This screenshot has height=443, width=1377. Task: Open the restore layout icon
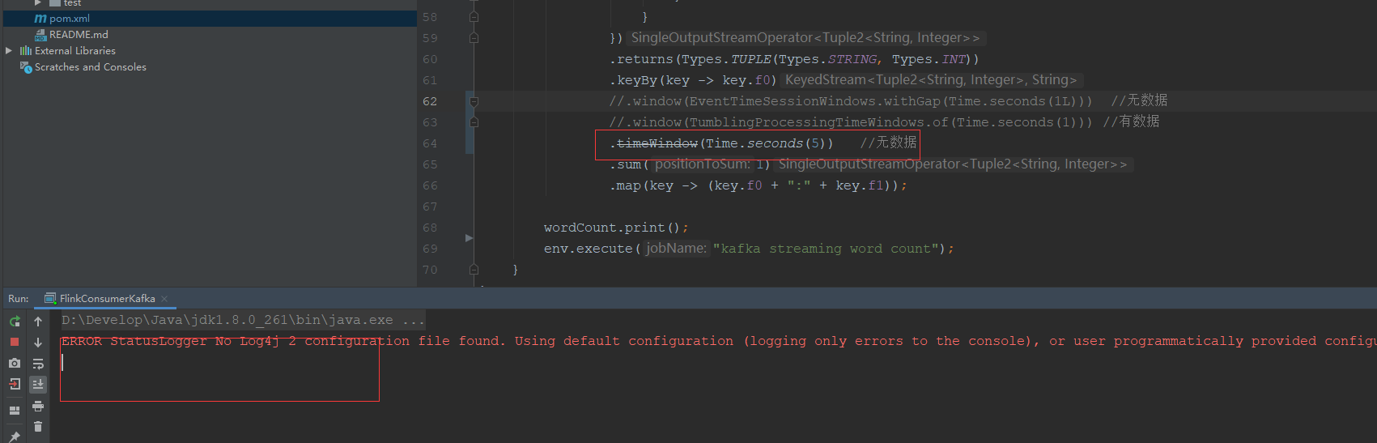pyautogui.click(x=15, y=411)
